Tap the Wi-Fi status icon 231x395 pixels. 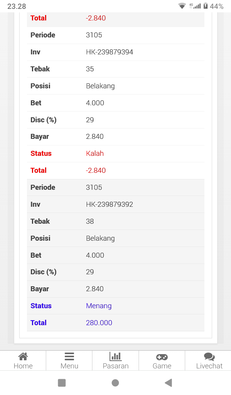182,6
